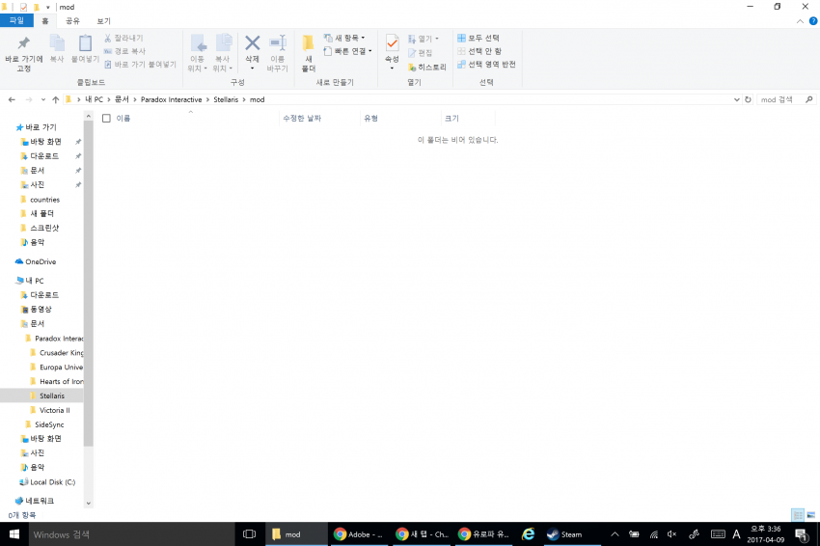This screenshot has width=820, height=546.
Task: Expand the 새 항목 dropdown
Action: point(344,38)
